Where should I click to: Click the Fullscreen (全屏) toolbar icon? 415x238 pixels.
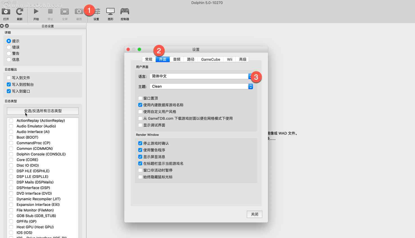65,11
